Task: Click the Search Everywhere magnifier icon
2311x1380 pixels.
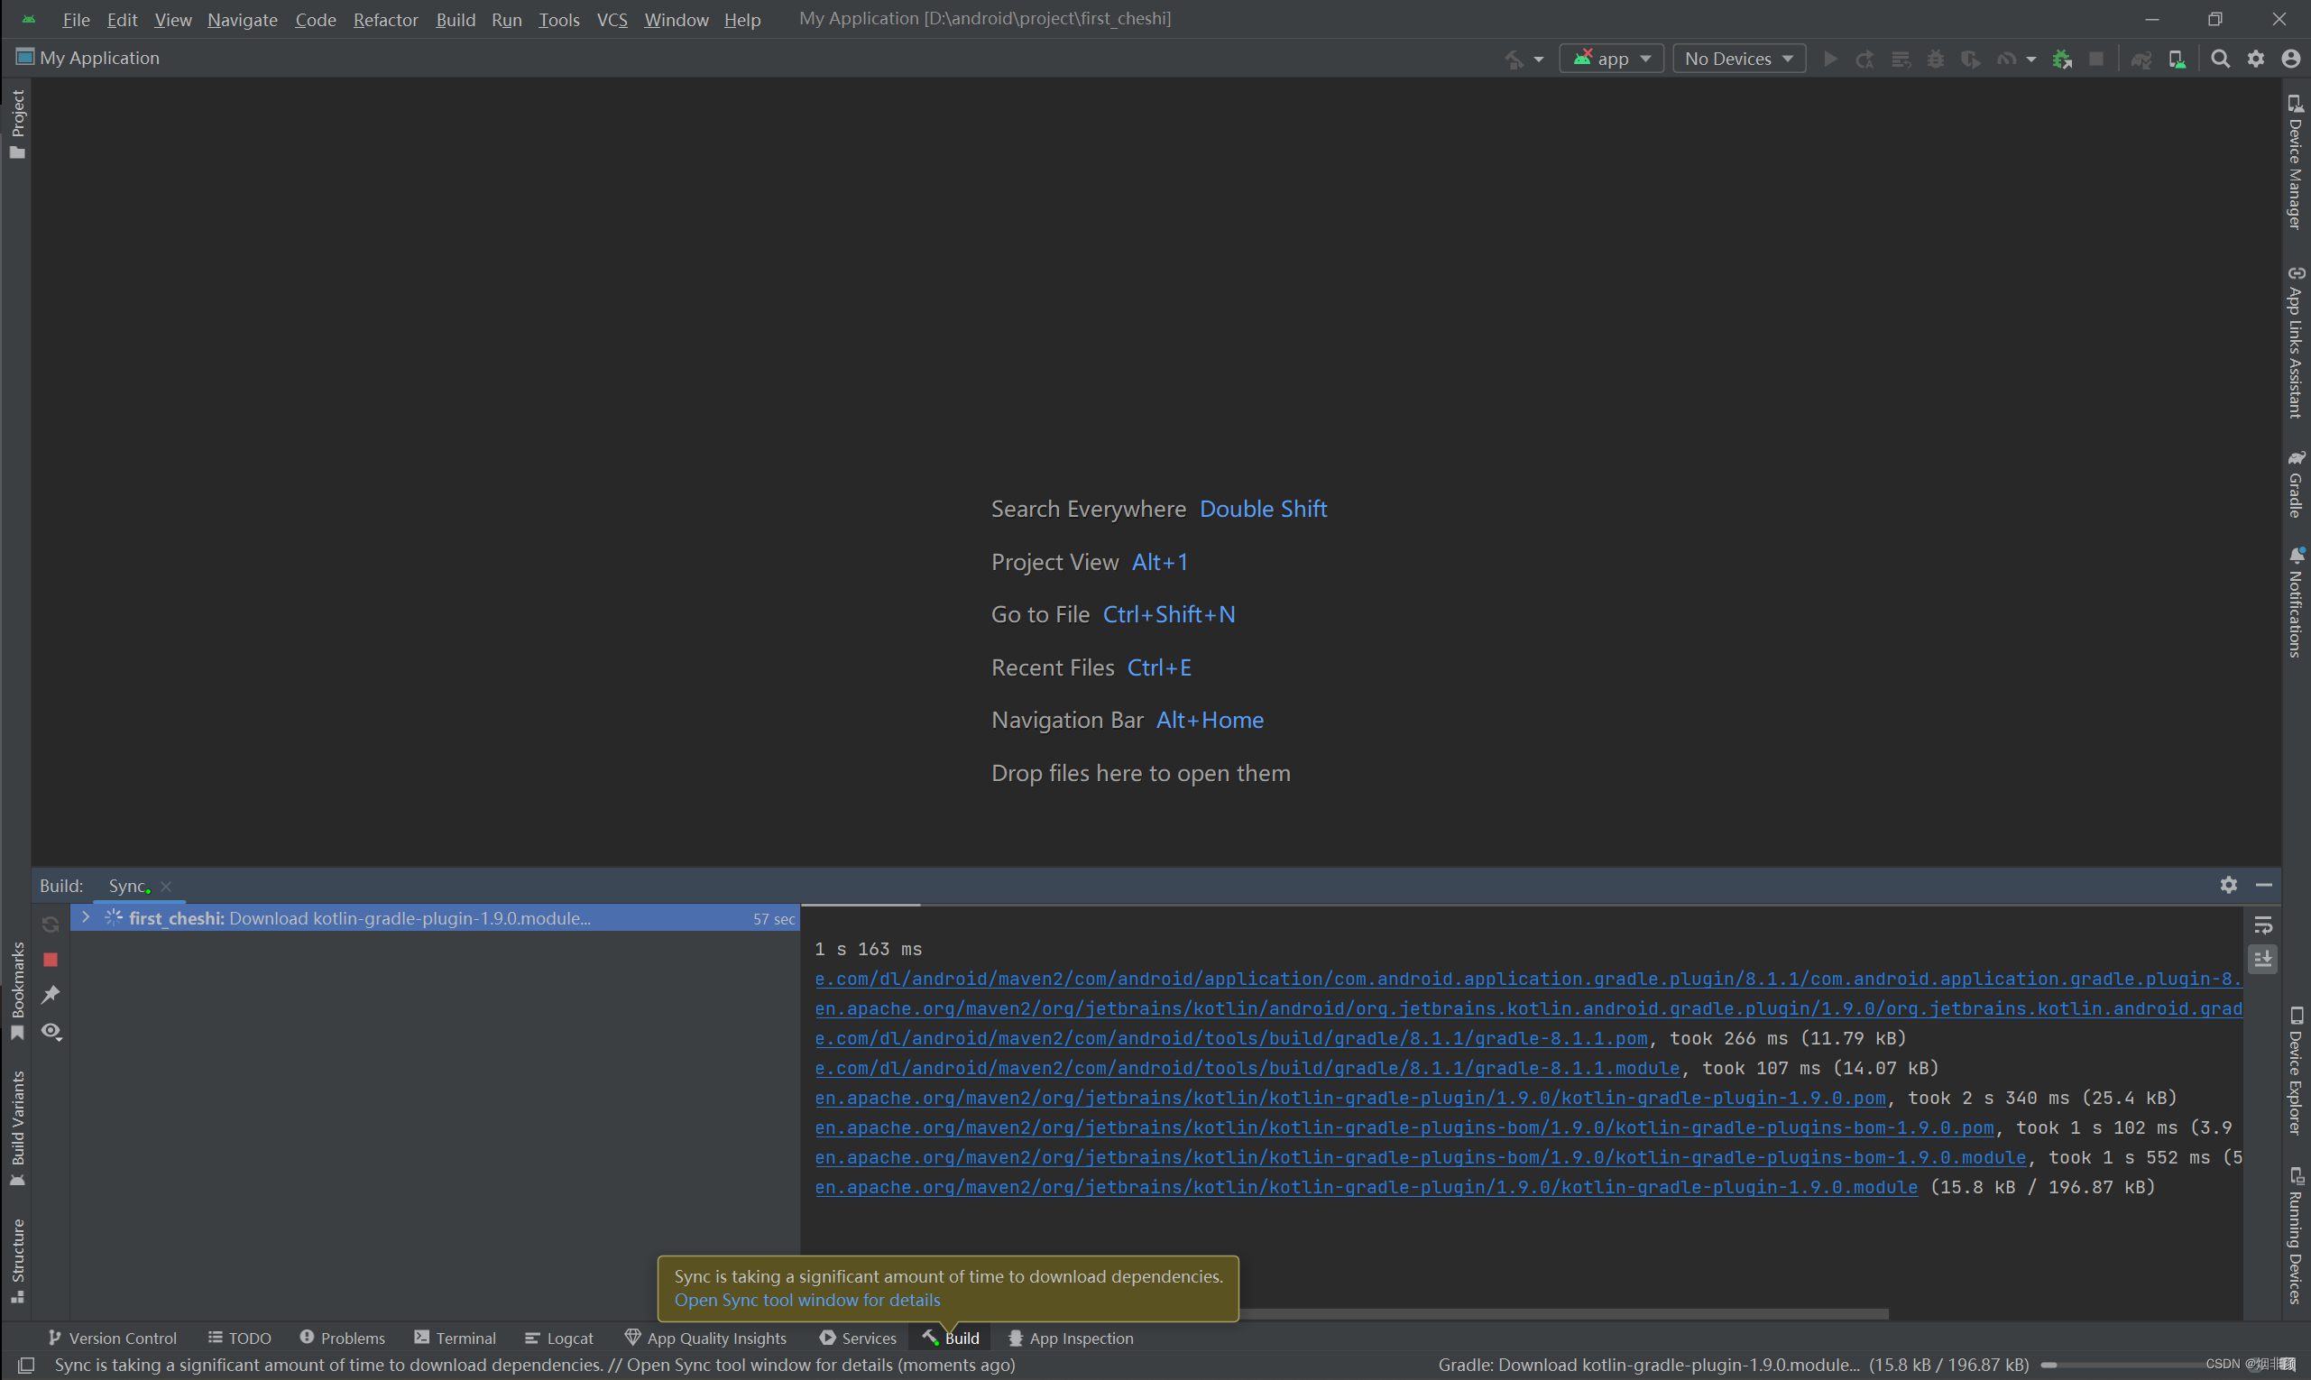Action: [2220, 59]
